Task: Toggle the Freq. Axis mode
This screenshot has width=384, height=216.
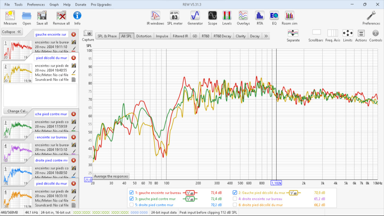Action: [x=332, y=35]
